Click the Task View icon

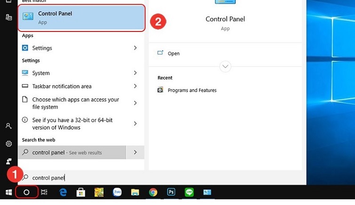[44, 192]
